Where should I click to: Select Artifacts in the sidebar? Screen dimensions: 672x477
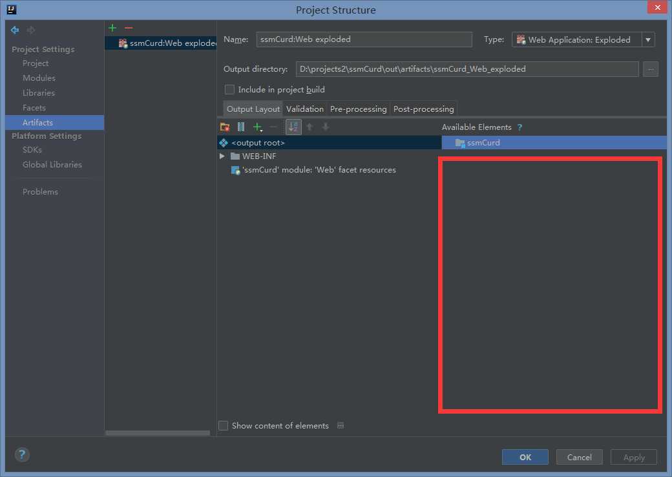[55, 123]
